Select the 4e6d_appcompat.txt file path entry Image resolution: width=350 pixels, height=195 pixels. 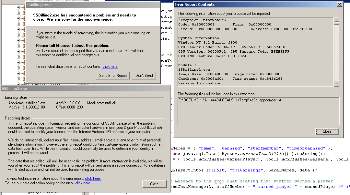pyautogui.click(x=230, y=100)
